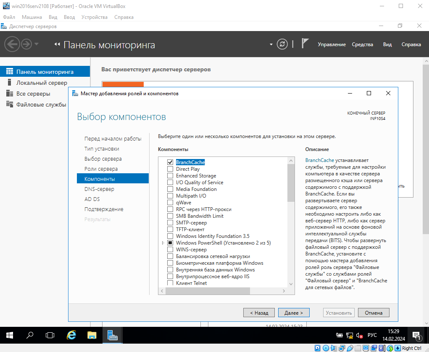The image size is (429, 352).
Task: Click muted volume tray icon
Action: tap(360, 335)
